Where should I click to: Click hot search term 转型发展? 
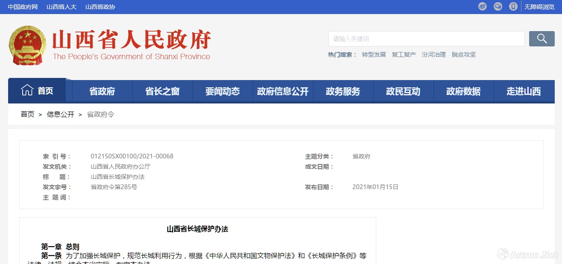coord(374,55)
